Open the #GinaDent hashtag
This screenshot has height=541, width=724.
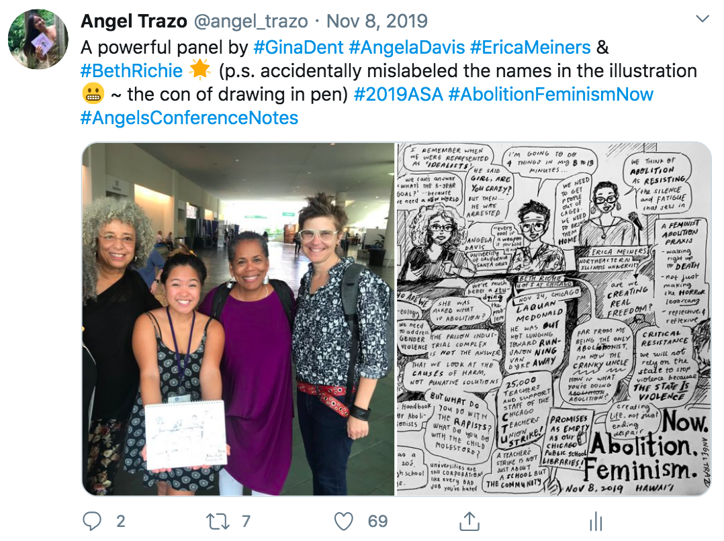point(298,47)
